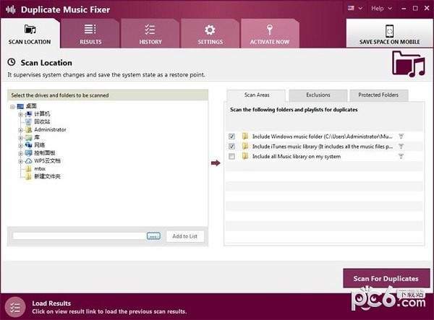Expand the WPS cloud documents tree node
This screenshot has height=320, width=434.
point(21,161)
